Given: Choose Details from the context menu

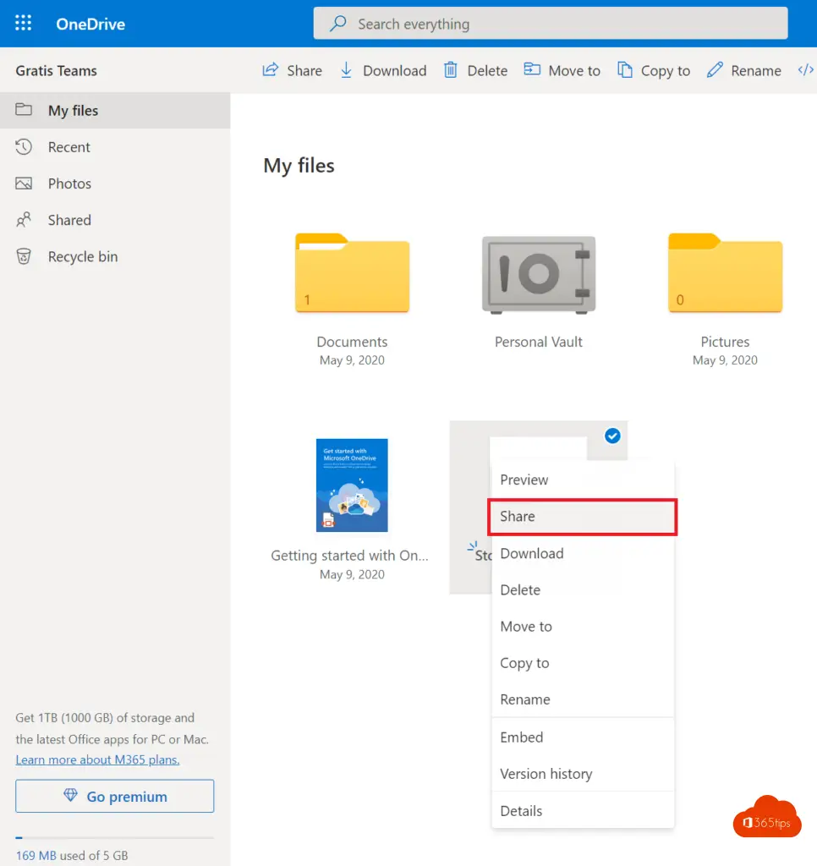Looking at the screenshot, I should (583, 811).
